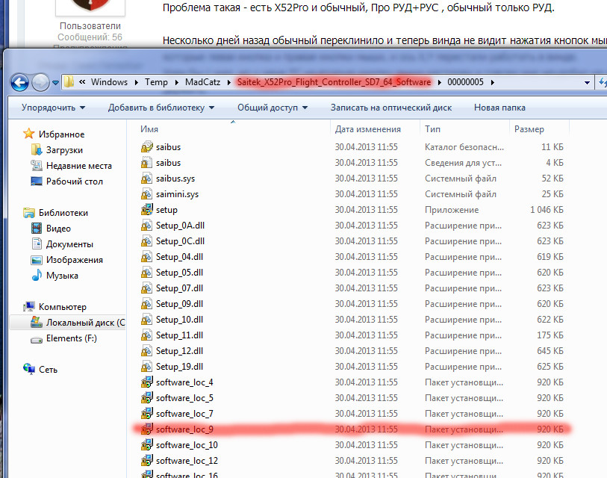Select software_loc_7 installer package
This screenshot has width=607, height=478.
pyautogui.click(x=184, y=414)
